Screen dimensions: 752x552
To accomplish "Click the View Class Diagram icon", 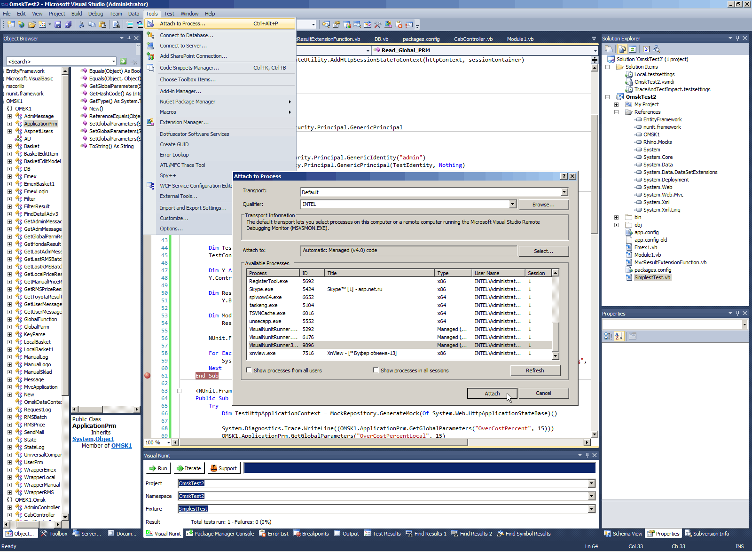I will 657,49.
